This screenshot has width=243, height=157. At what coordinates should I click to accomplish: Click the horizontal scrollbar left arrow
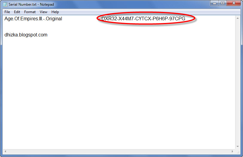point(5,151)
